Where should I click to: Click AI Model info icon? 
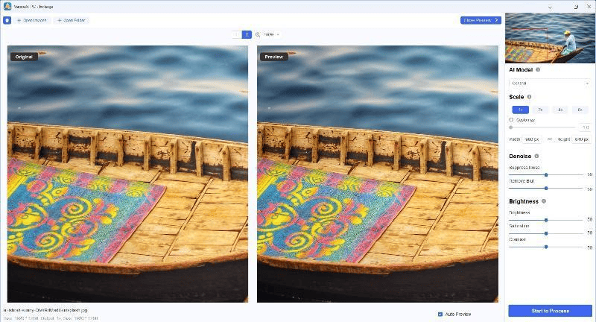coord(538,69)
